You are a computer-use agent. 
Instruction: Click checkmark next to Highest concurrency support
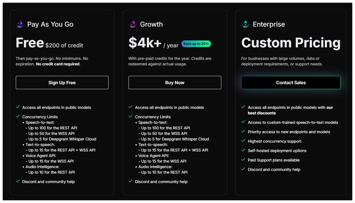point(243,141)
